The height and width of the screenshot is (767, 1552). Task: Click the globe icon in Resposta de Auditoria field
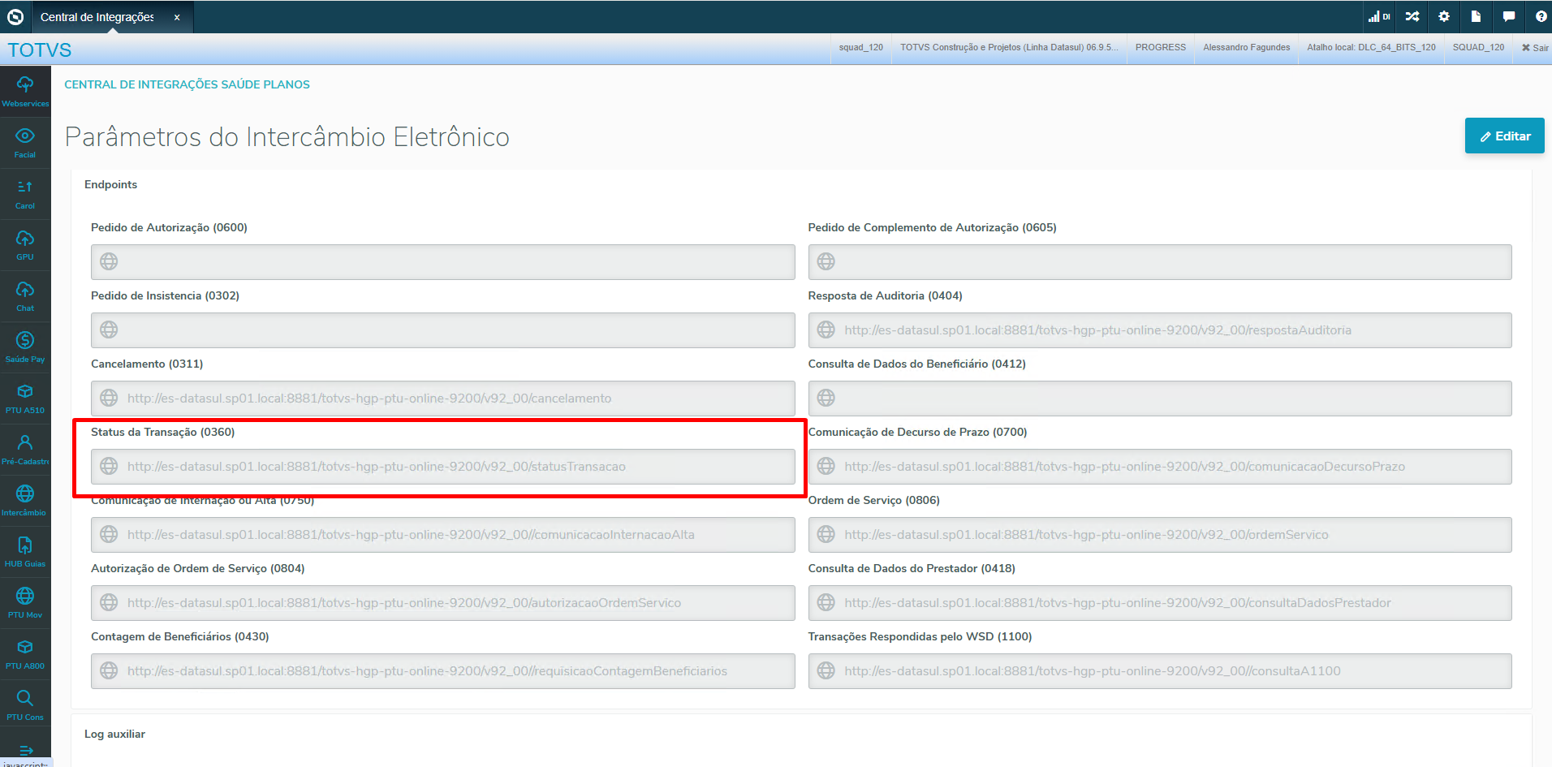(x=826, y=330)
